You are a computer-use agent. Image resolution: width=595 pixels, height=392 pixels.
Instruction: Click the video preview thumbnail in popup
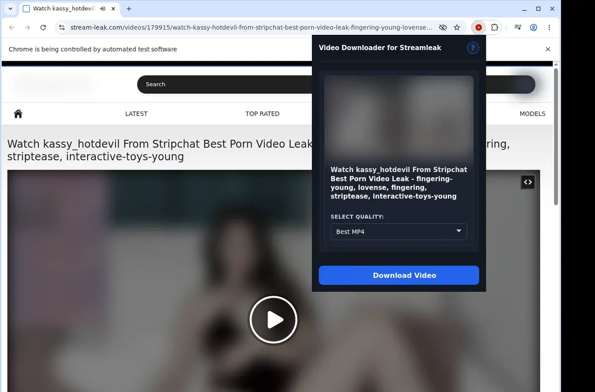pos(399,117)
